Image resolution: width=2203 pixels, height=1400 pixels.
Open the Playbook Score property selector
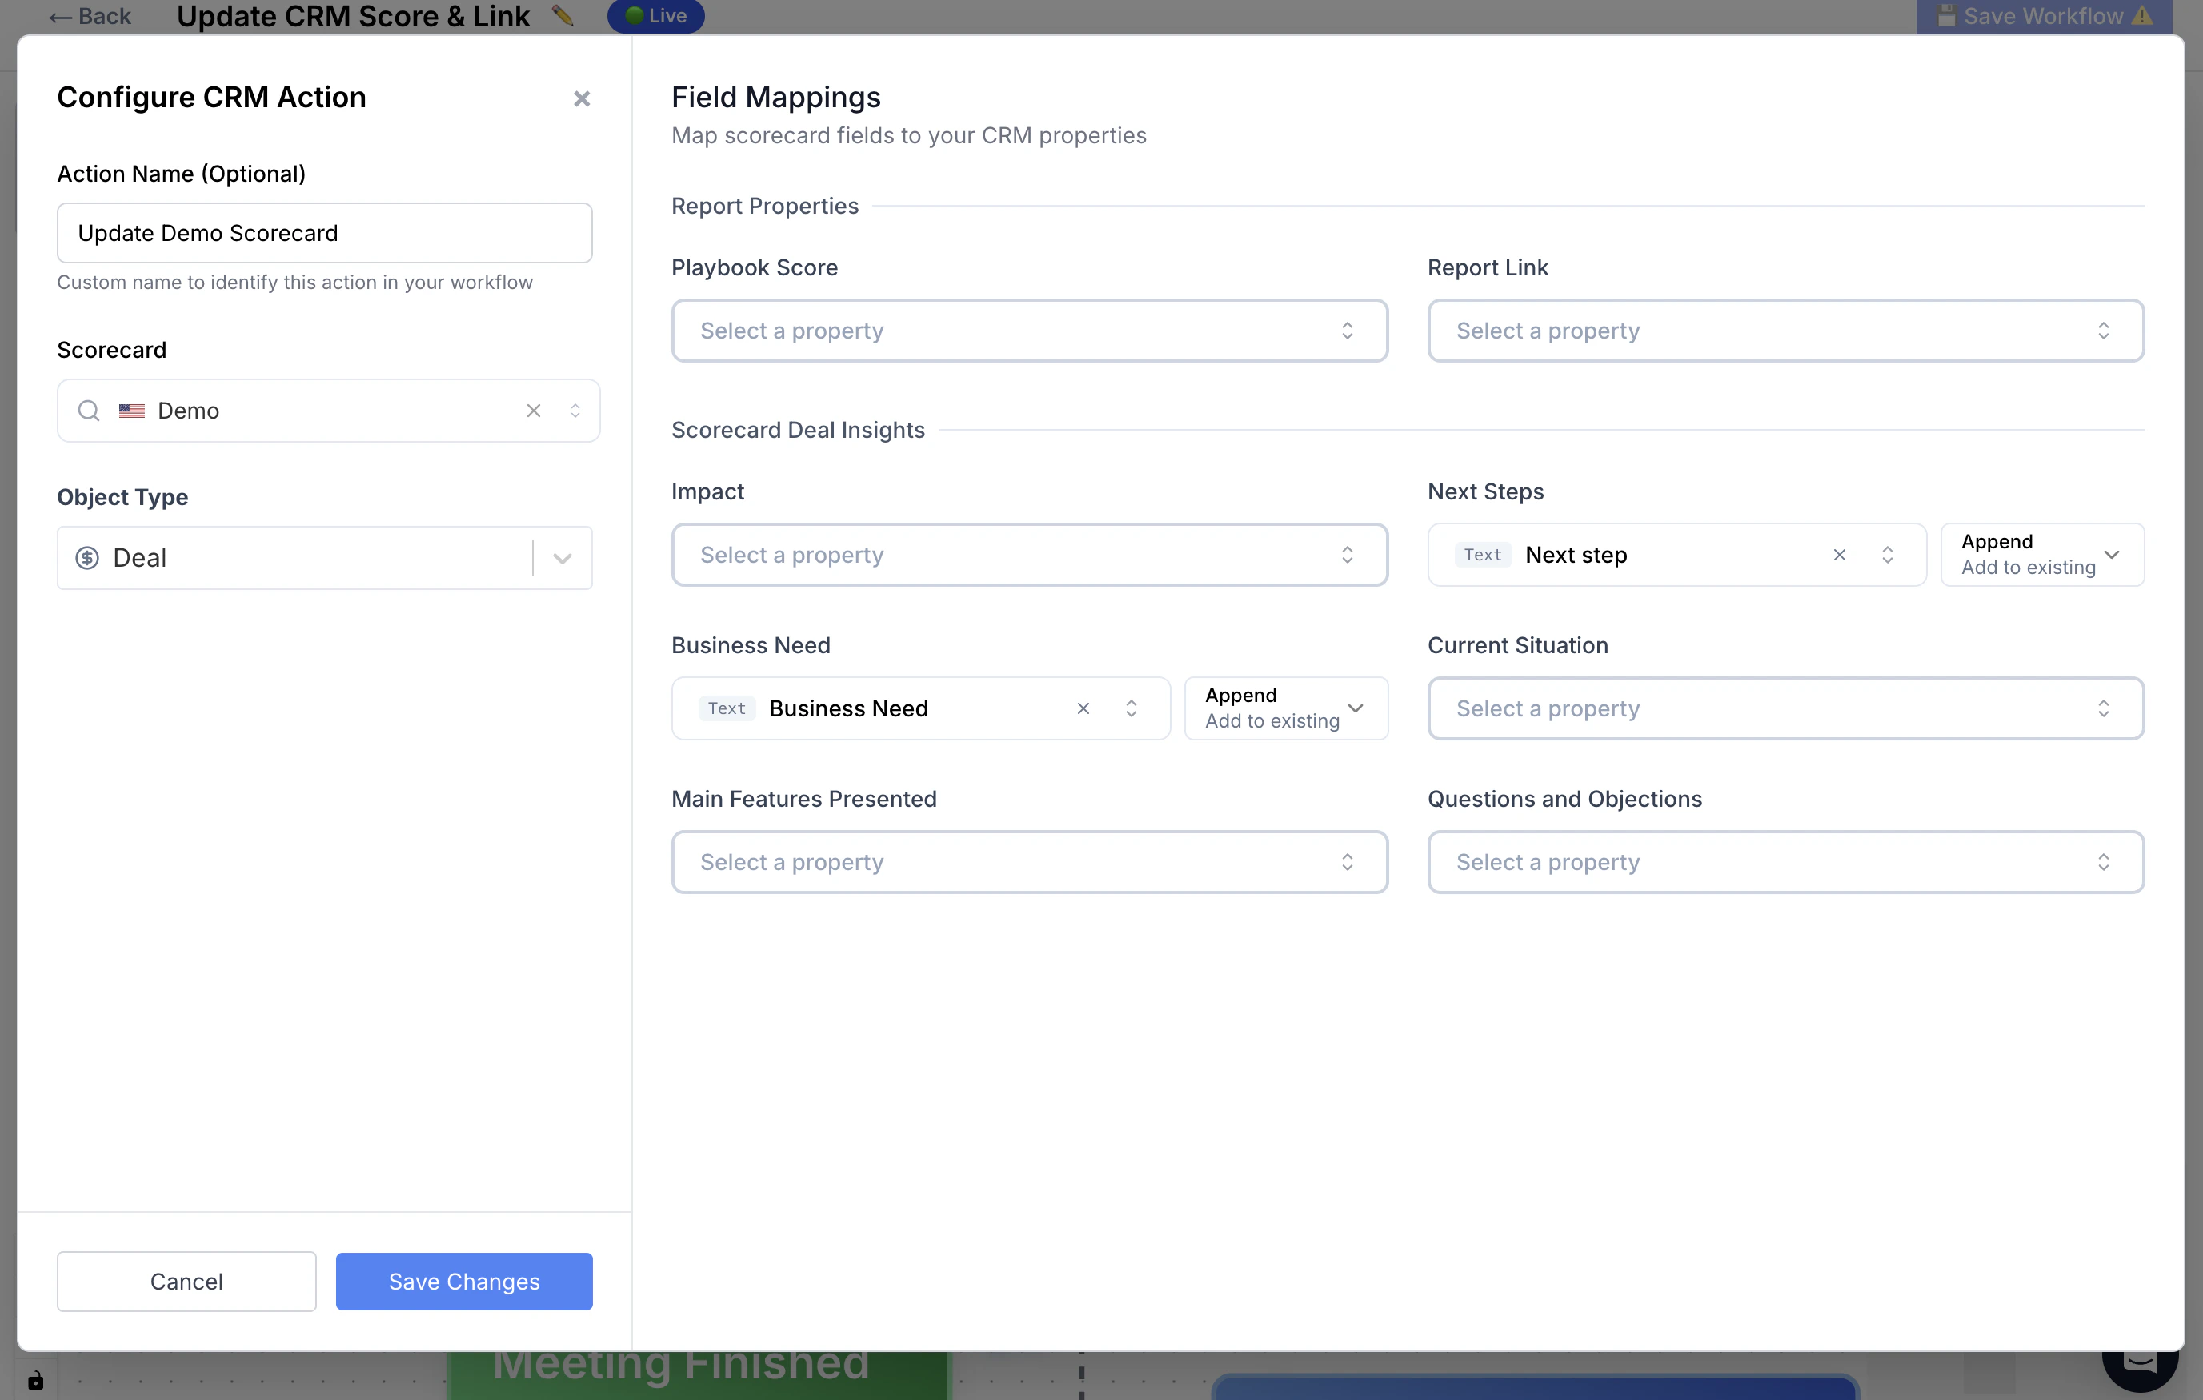[x=1029, y=331]
